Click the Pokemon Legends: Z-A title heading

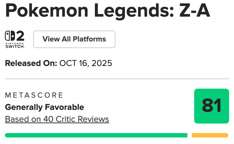point(107,12)
